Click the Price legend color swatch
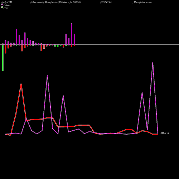The image size is (179, 179). 2,8
